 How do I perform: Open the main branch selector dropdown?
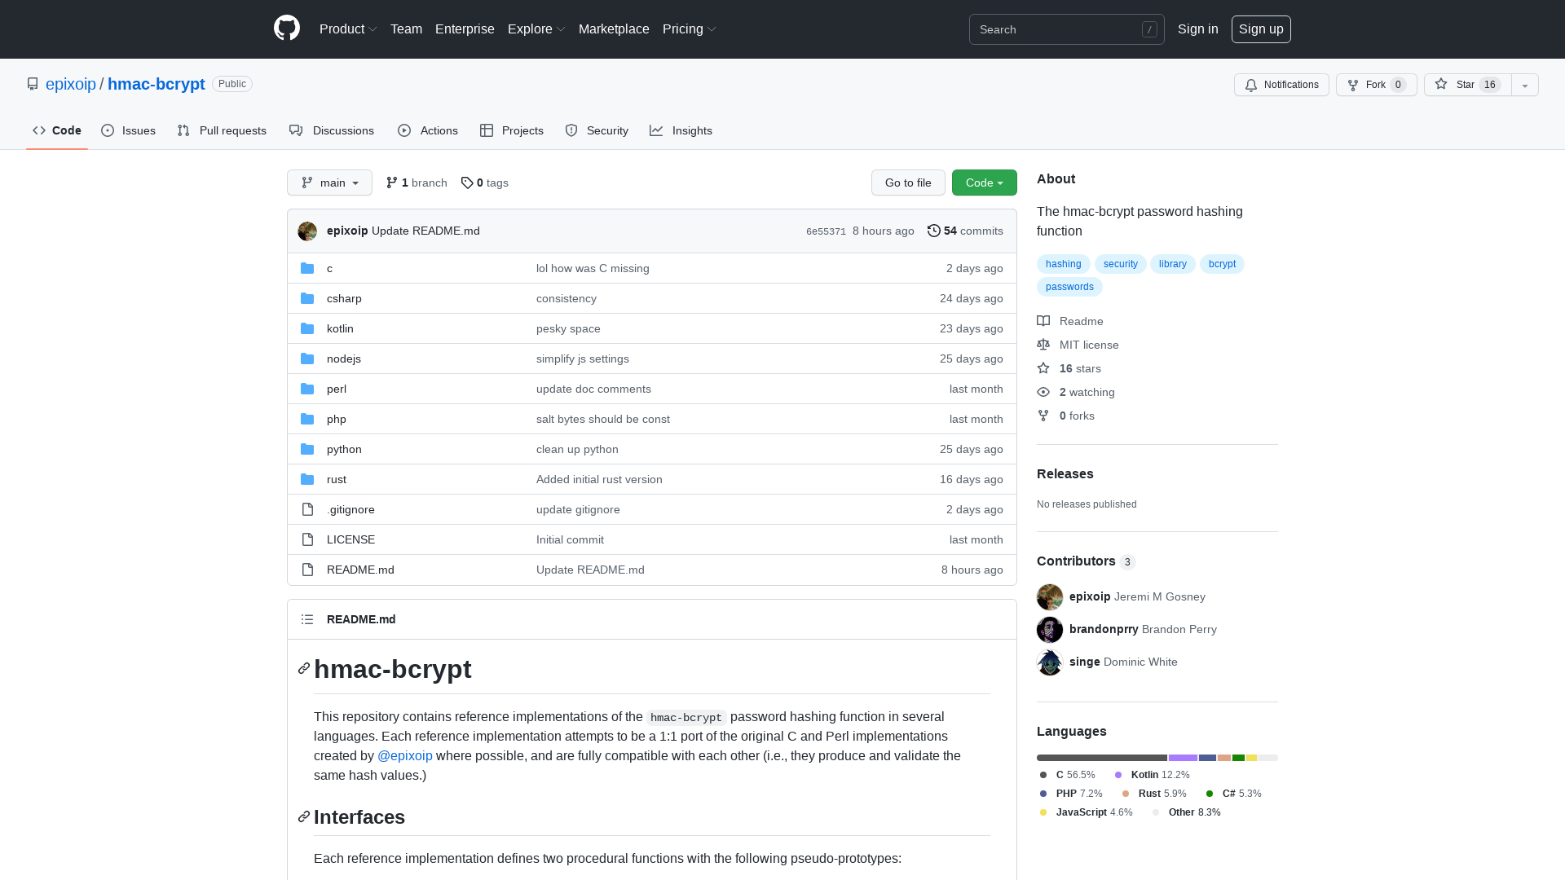click(x=329, y=183)
